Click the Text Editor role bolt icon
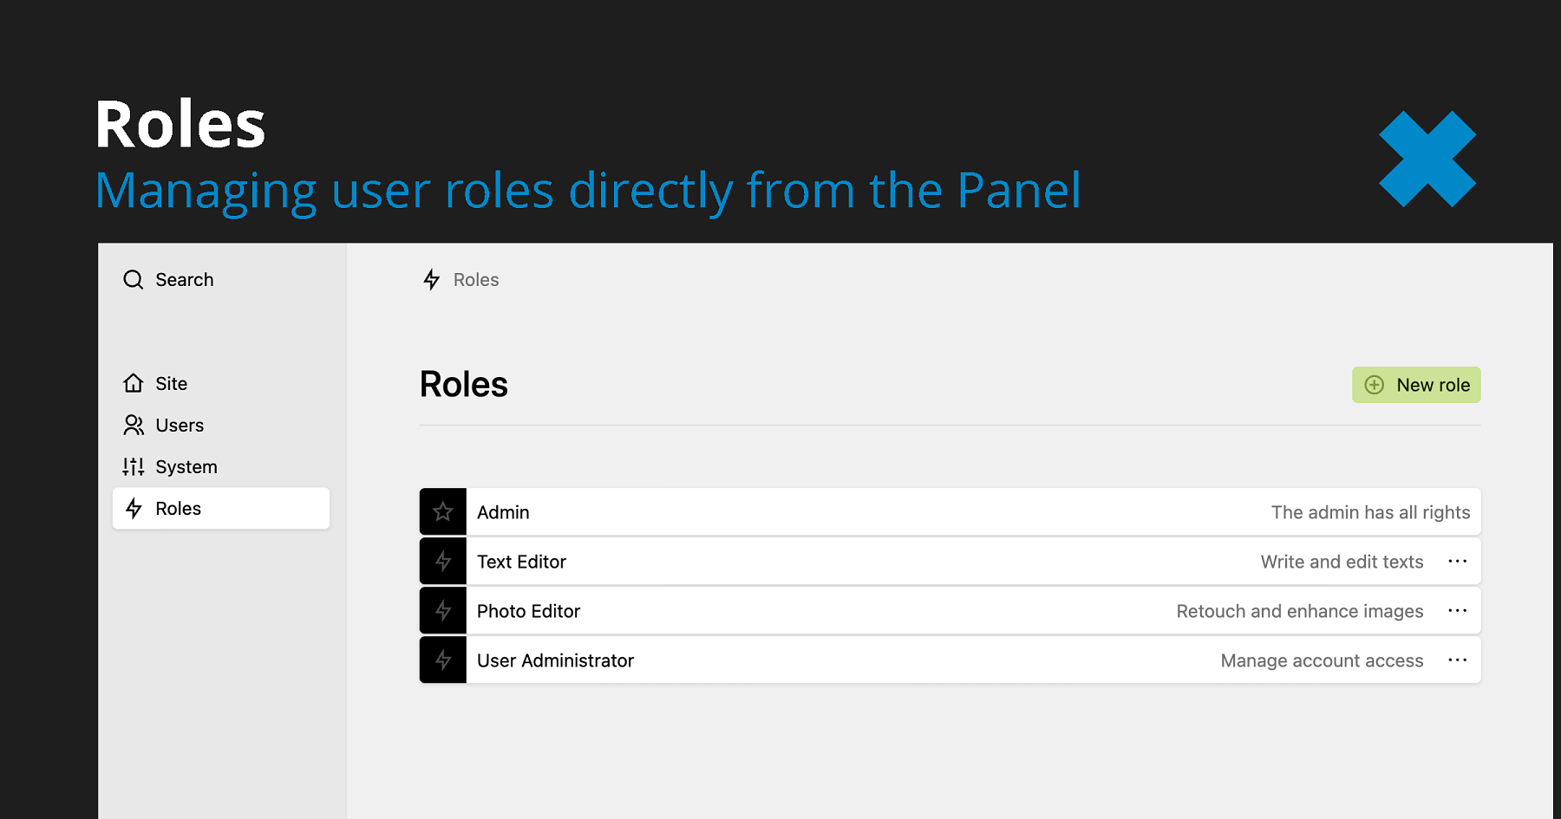 (443, 562)
